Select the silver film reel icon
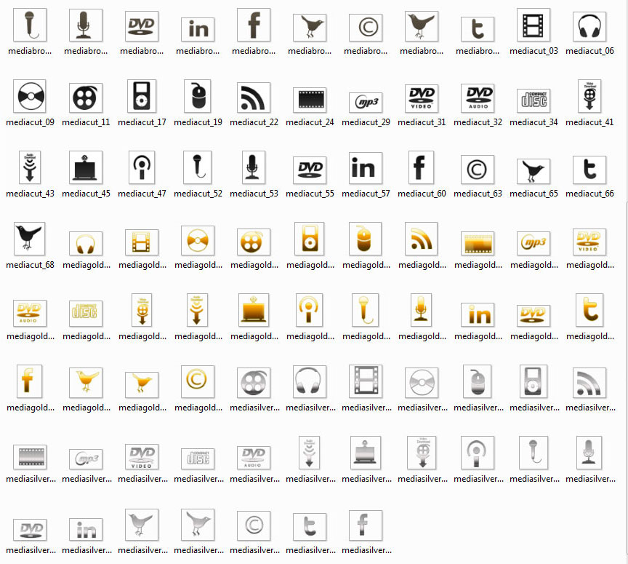Screen dimensions: 628x564 [x=254, y=383]
